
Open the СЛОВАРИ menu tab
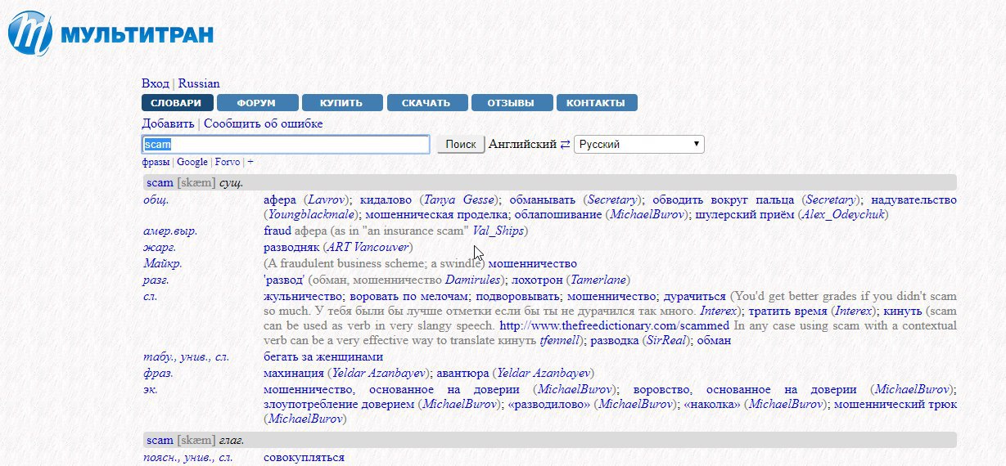(x=177, y=103)
